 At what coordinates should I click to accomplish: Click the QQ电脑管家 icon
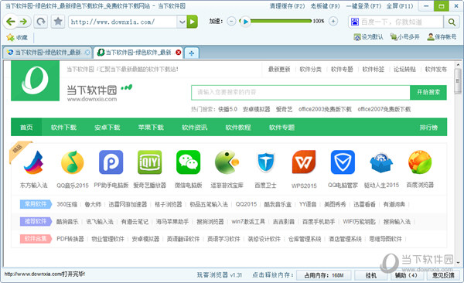click(343, 162)
